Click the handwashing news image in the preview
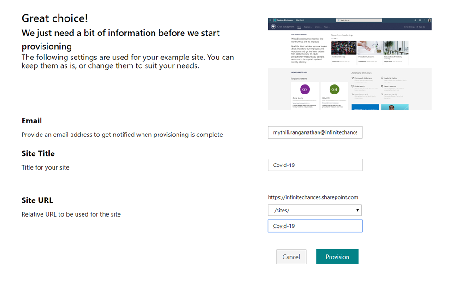This screenshot has height=282, width=472. tap(370, 48)
